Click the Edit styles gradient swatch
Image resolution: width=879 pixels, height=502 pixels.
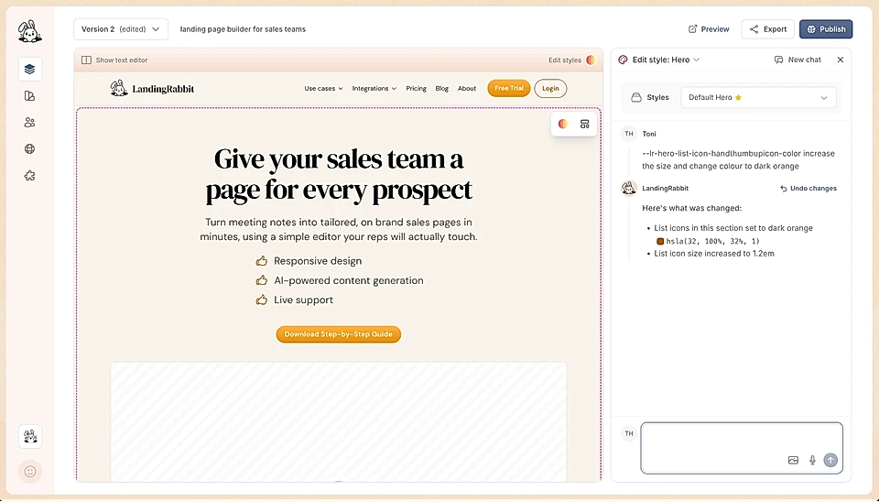(x=591, y=60)
